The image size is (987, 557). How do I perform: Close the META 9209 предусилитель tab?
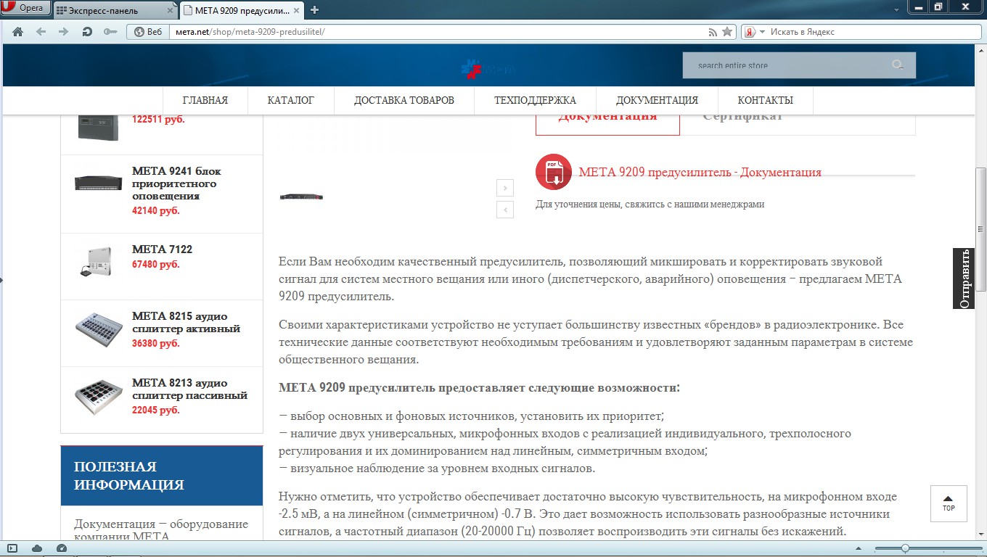tap(298, 10)
